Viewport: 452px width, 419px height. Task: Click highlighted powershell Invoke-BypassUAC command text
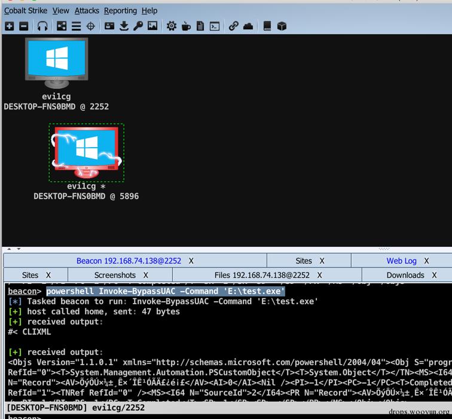(x=166, y=291)
